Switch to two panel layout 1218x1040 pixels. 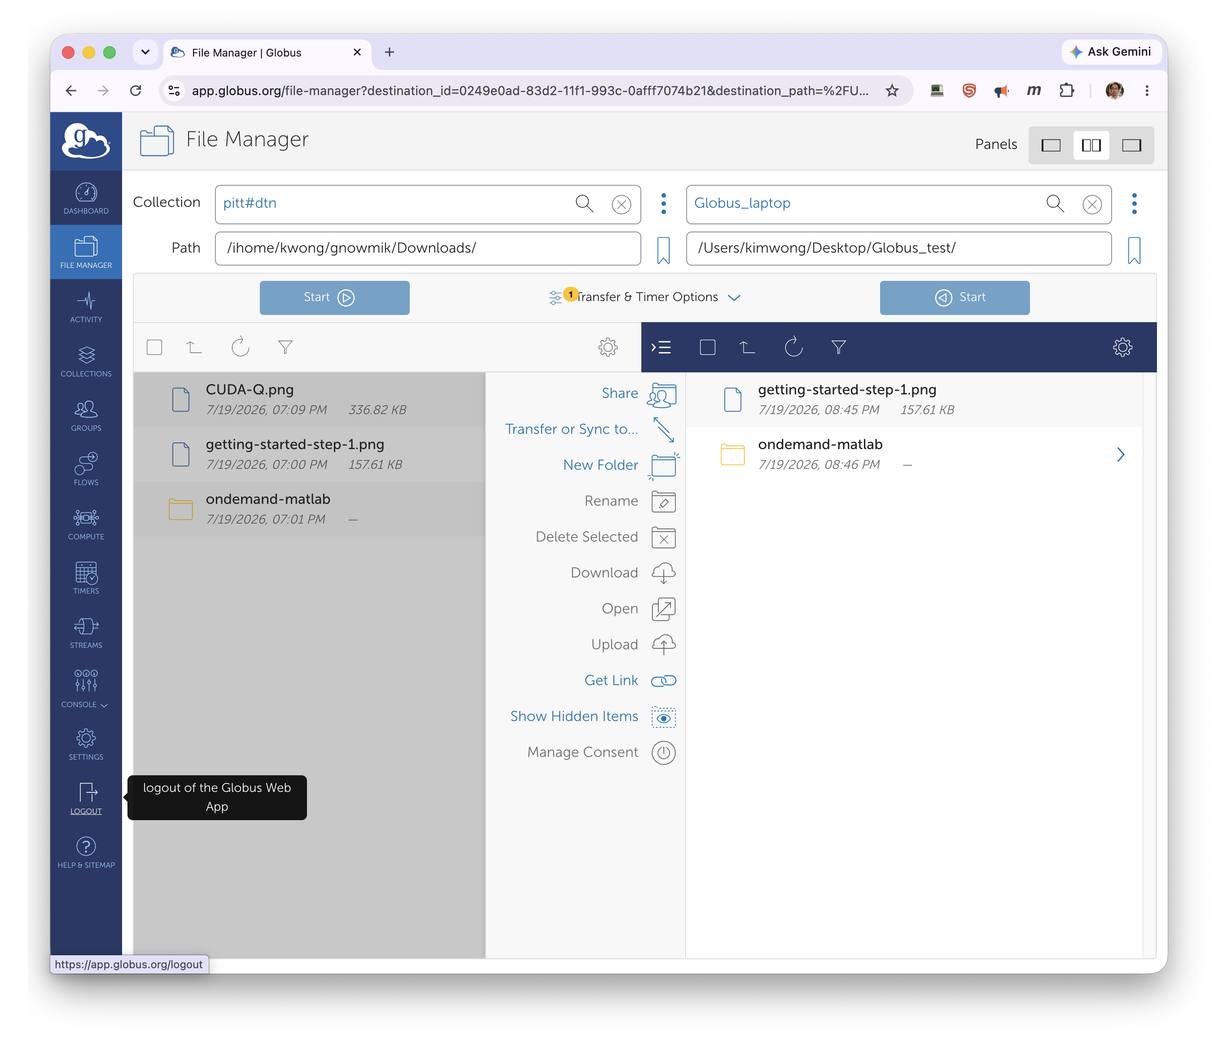1091,145
